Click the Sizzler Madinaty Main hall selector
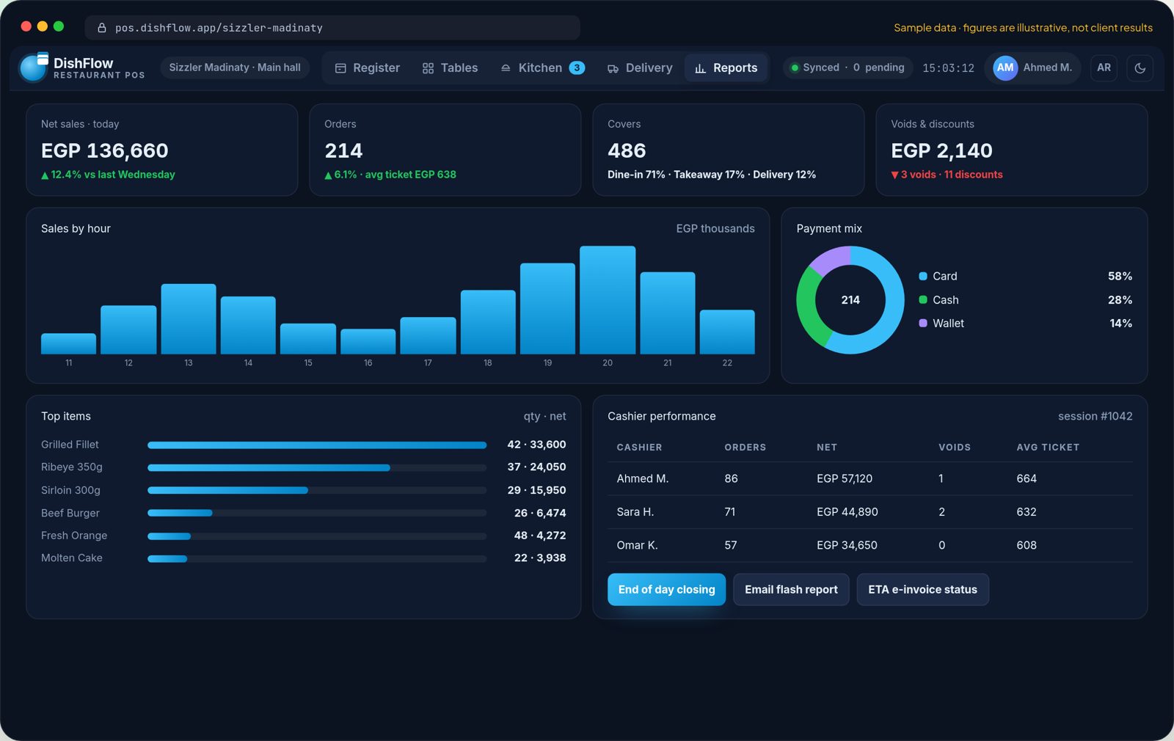 click(x=235, y=67)
